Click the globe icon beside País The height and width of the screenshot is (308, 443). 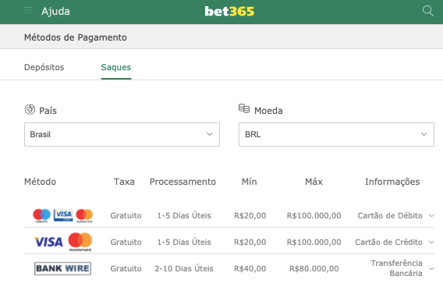tap(30, 109)
